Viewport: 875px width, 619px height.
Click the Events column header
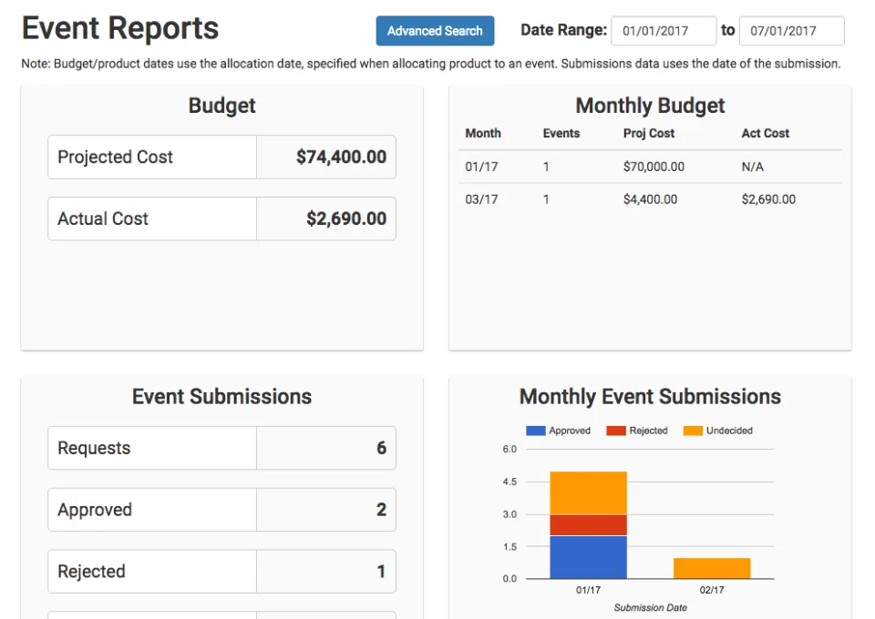[x=561, y=133]
